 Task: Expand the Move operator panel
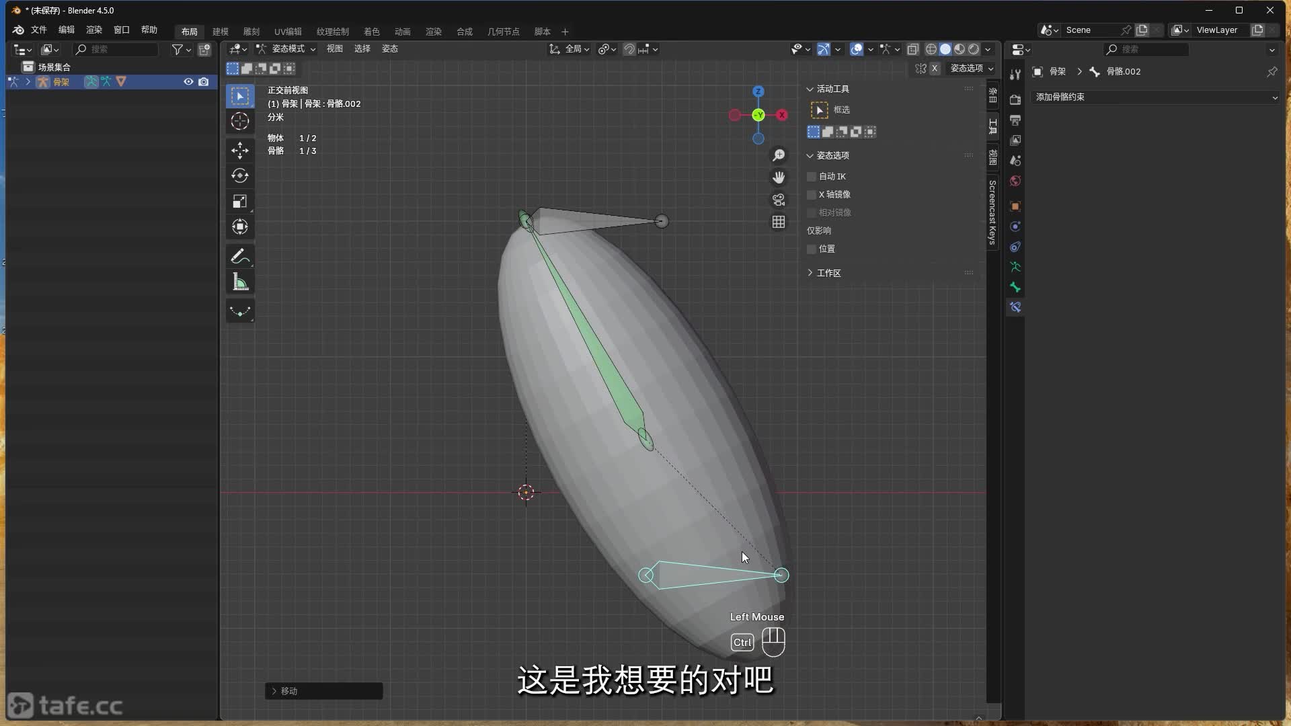(x=274, y=691)
